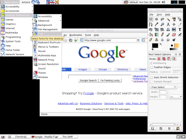The image size is (186, 139).
Task: Switch to the Images tab on Google
Action: pyautogui.click(x=83, y=69)
